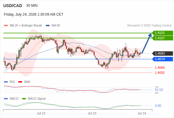The image size is (174, 118).
Task: Click the Jul 23 date axis label
Action: point(92,113)
